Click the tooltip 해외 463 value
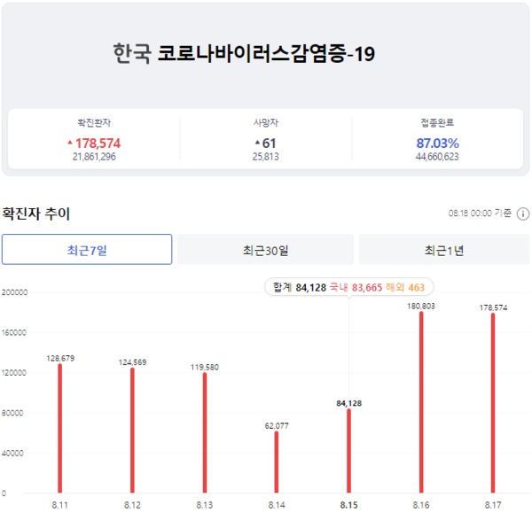This screenshot has height=513, width=532. click(405, 288)
